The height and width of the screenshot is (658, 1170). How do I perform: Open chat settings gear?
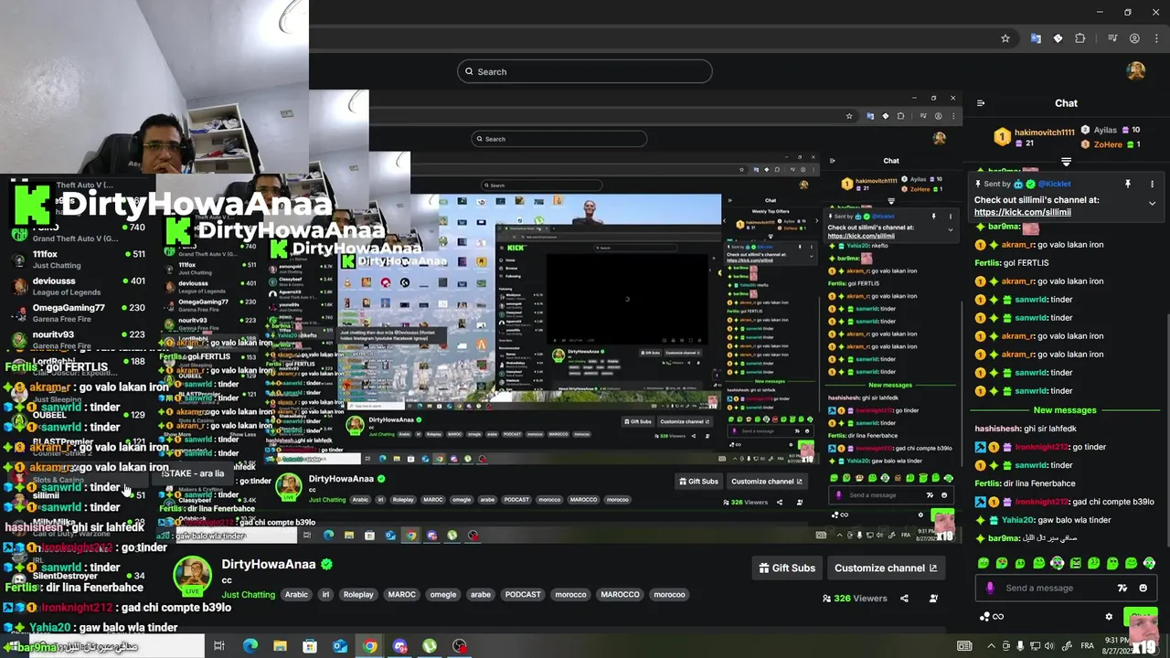1109,617
